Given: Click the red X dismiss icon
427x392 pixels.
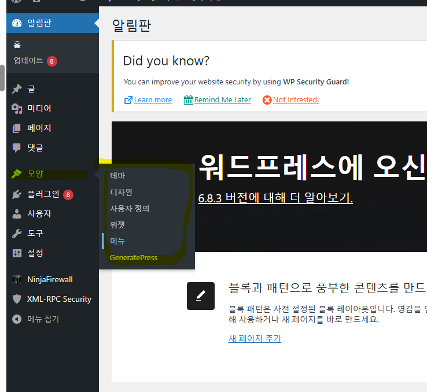Looking at the screenshot, I should coord(267,100).
